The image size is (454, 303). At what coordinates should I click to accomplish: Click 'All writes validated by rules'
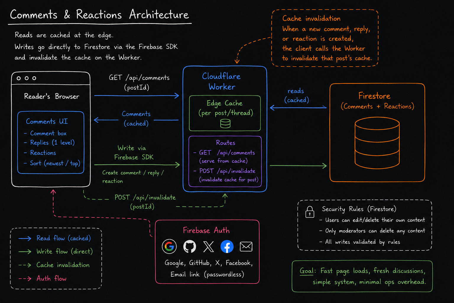(x=363, y=242)
